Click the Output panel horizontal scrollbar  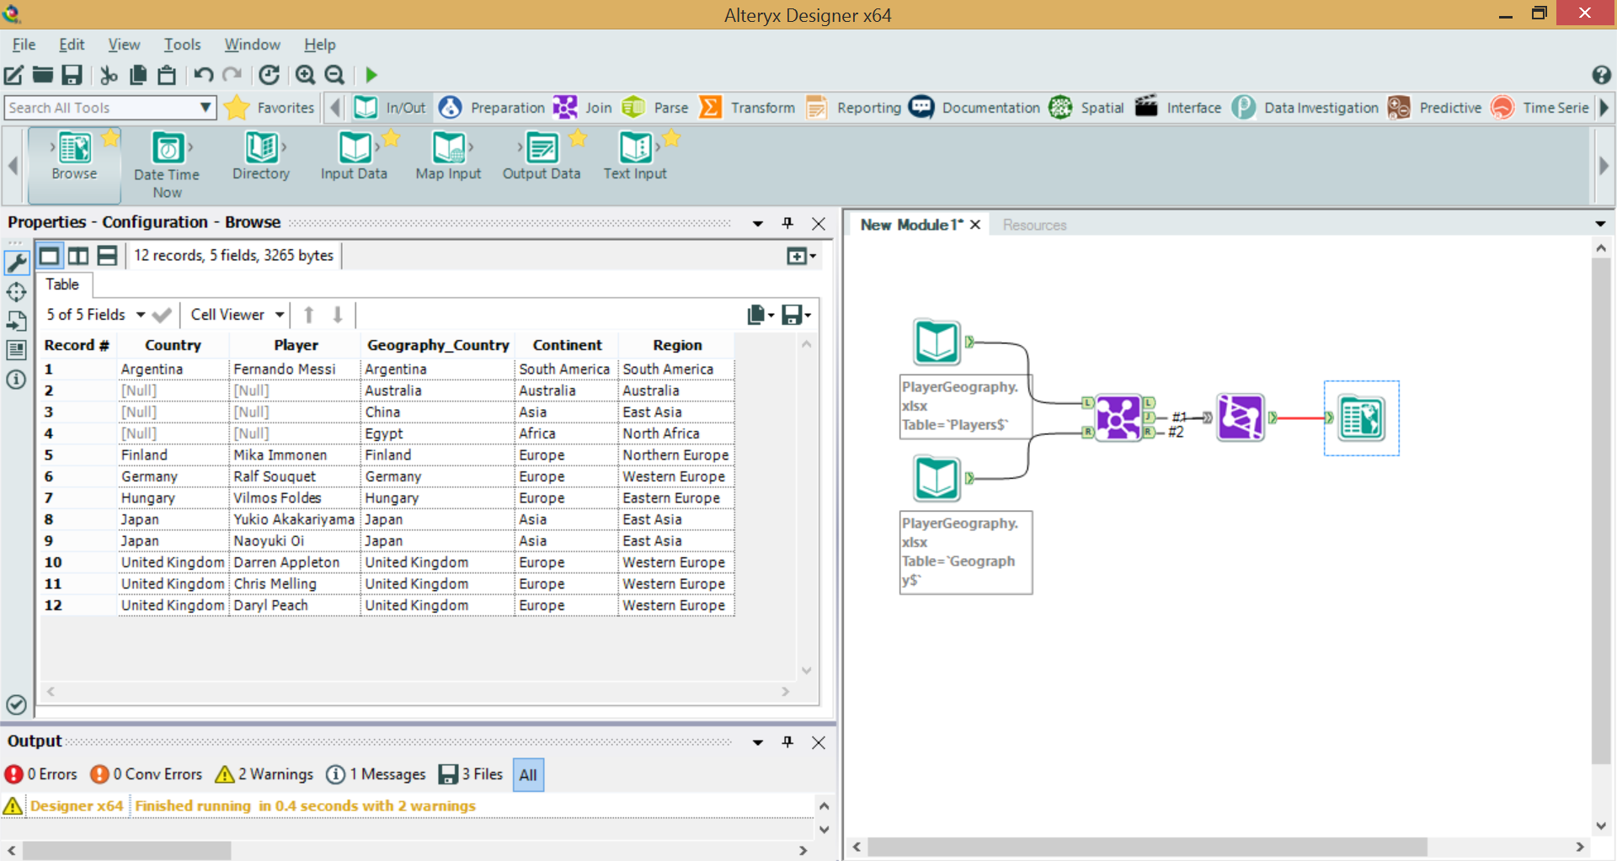coord(126,851)
